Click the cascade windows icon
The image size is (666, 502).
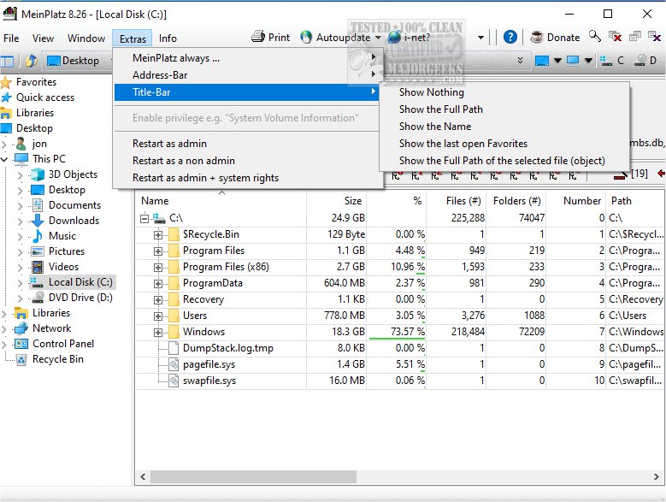635,37
